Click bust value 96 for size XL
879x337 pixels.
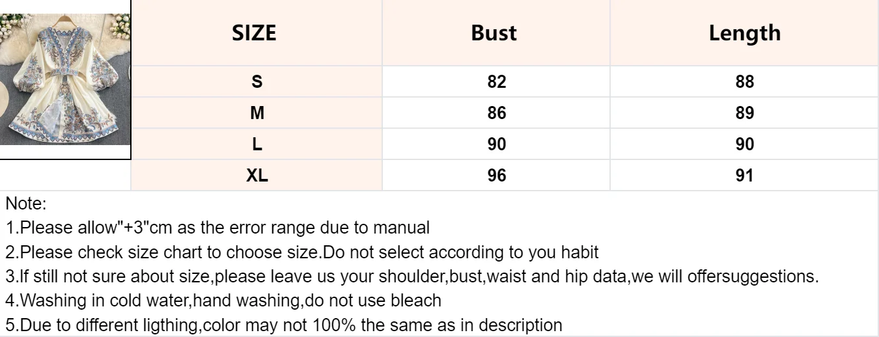tap(496, 176)
